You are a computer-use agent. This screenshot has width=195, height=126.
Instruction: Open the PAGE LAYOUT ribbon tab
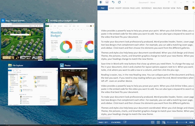(x=135, y=8)
